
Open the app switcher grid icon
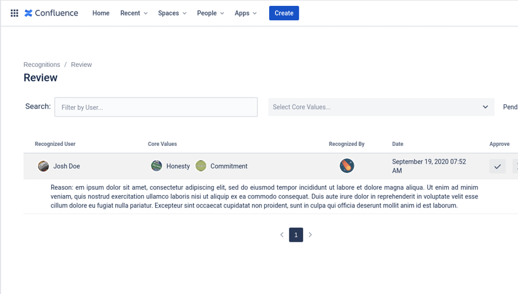[x=14, y=13]
